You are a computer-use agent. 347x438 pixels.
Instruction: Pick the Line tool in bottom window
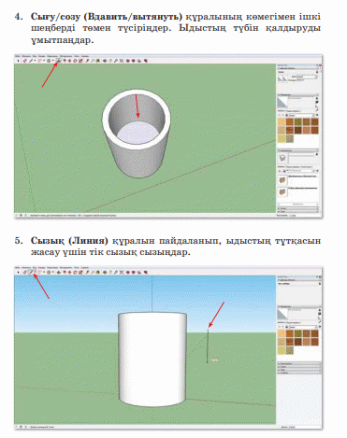tap(31, 272)
